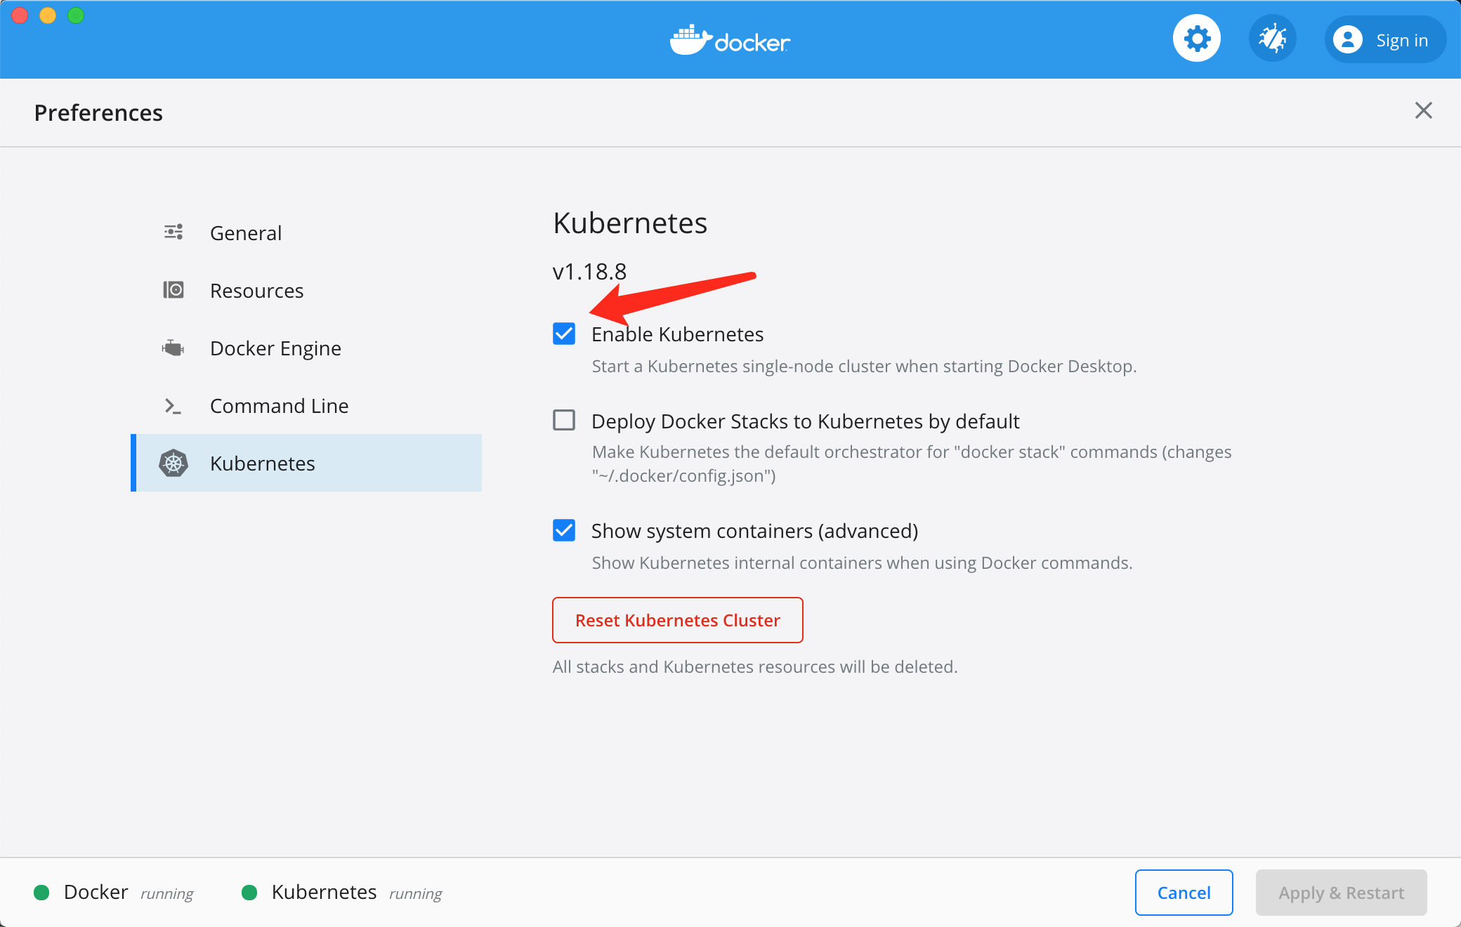This screenshot has height=927, width=1461.
Task: Click the Command Line prompt icon
Action: click(x=173, y=406)
